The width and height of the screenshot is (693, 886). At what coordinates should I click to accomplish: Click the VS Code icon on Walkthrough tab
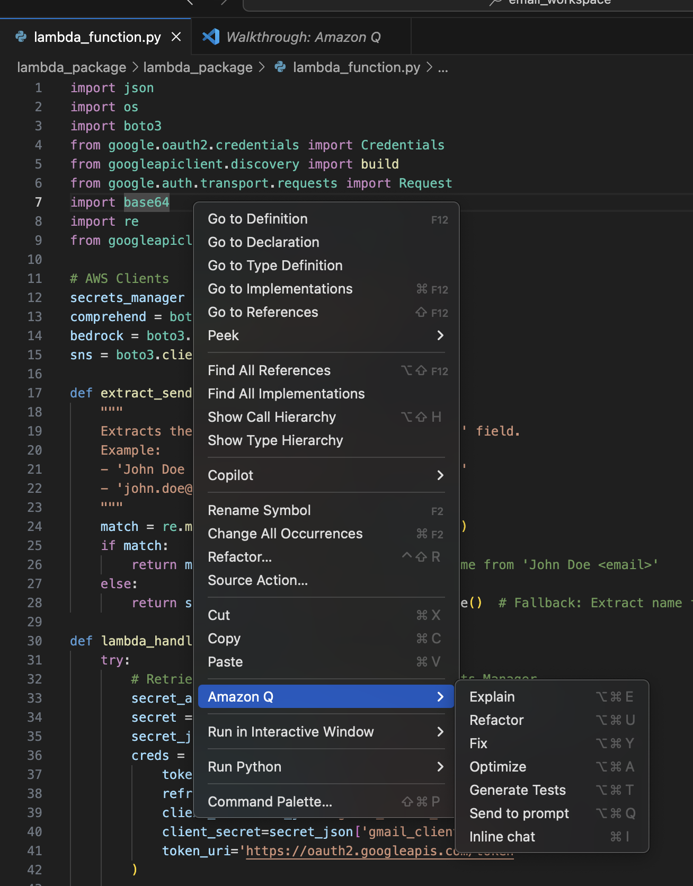coord(211,37)
